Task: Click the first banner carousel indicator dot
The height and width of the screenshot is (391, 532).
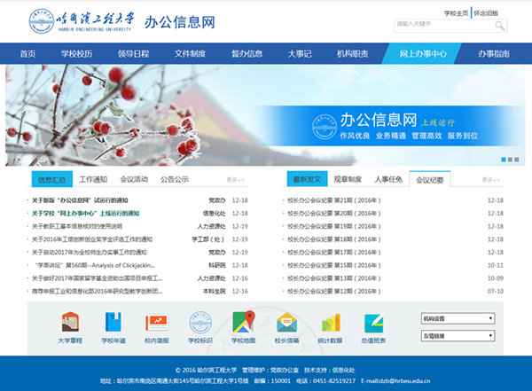Action: [x=505, y=160]
